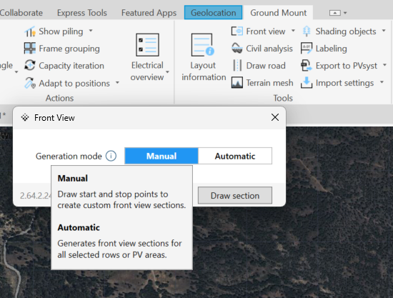Image resolution: width=393 pixels, height=298 pixels.
Task: Click the Generation mode label
Action: 69,156
